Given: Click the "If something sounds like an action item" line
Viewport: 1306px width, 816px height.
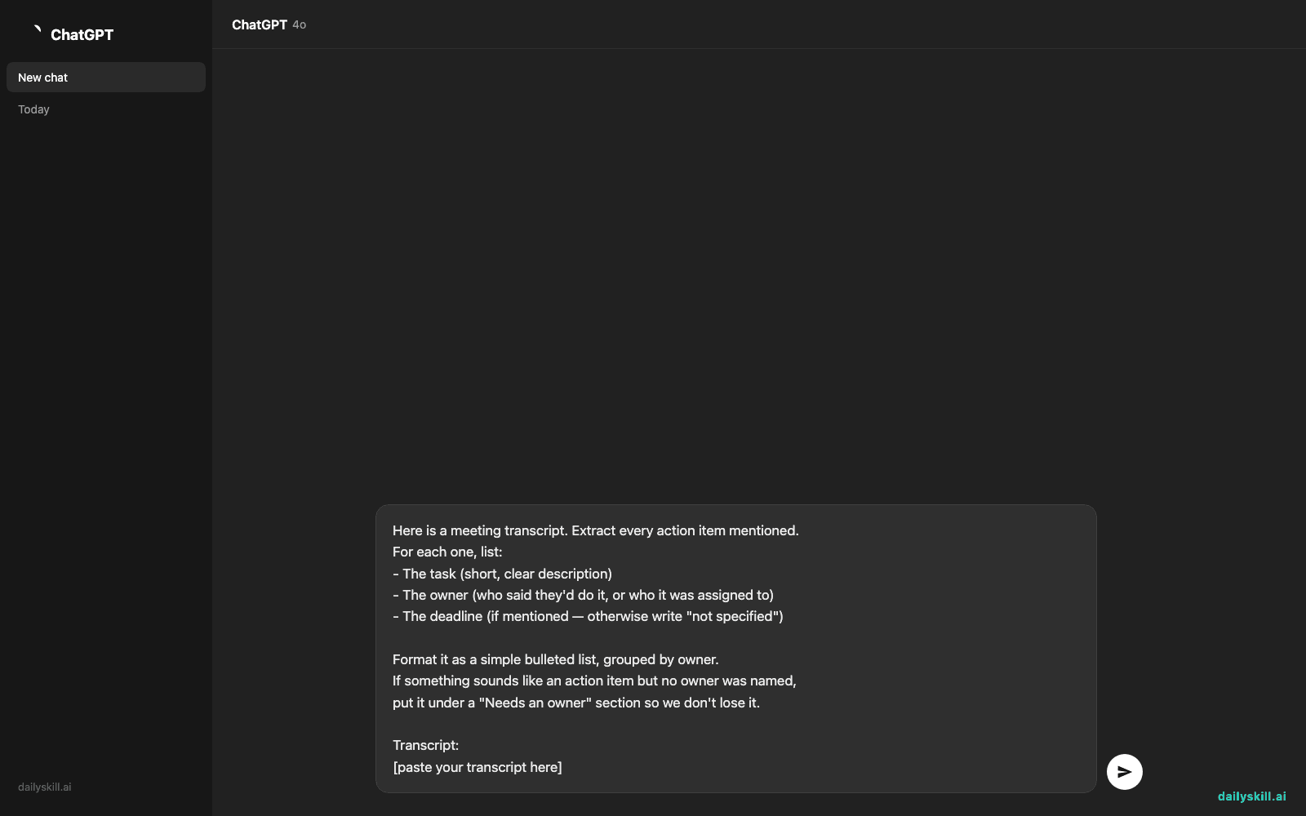Looking at the screenshot, I should tap(594, 681).
